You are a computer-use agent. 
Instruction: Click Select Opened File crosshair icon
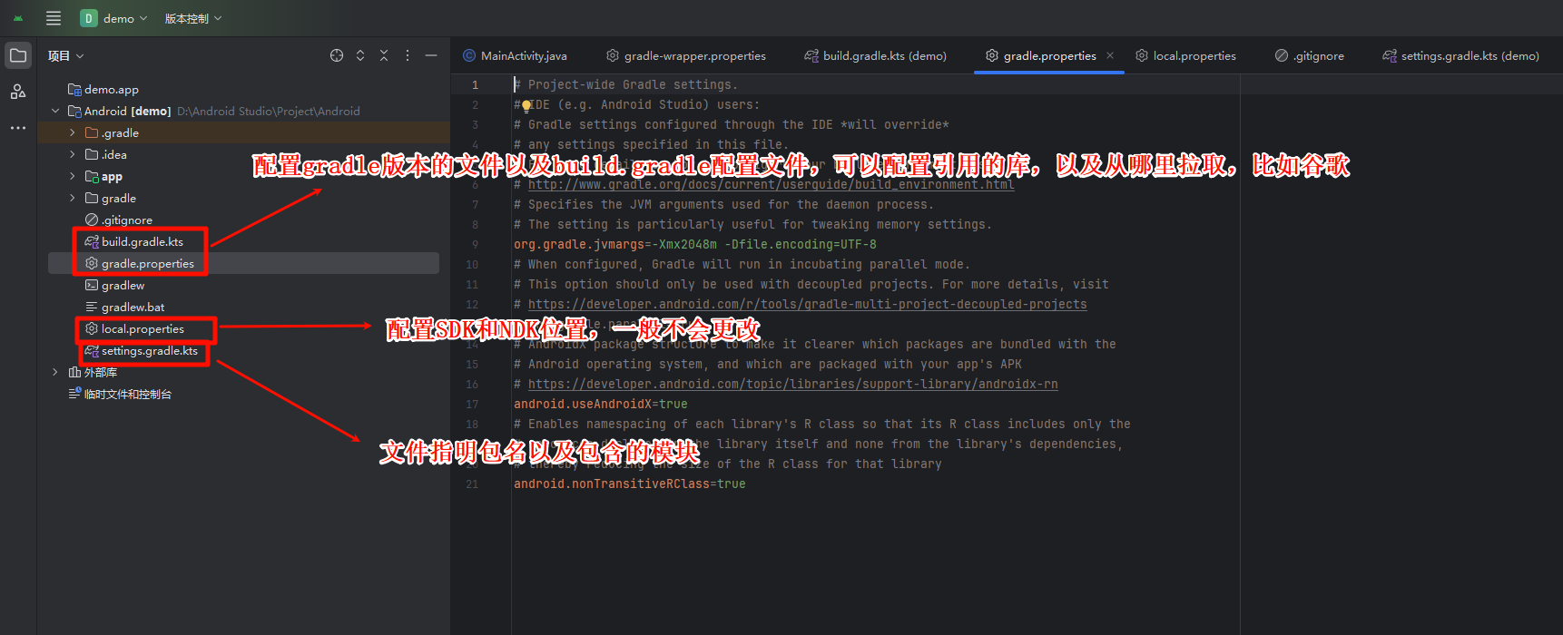pos(337,55)
